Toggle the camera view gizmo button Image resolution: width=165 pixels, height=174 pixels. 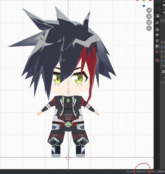[x=149, y=22]
